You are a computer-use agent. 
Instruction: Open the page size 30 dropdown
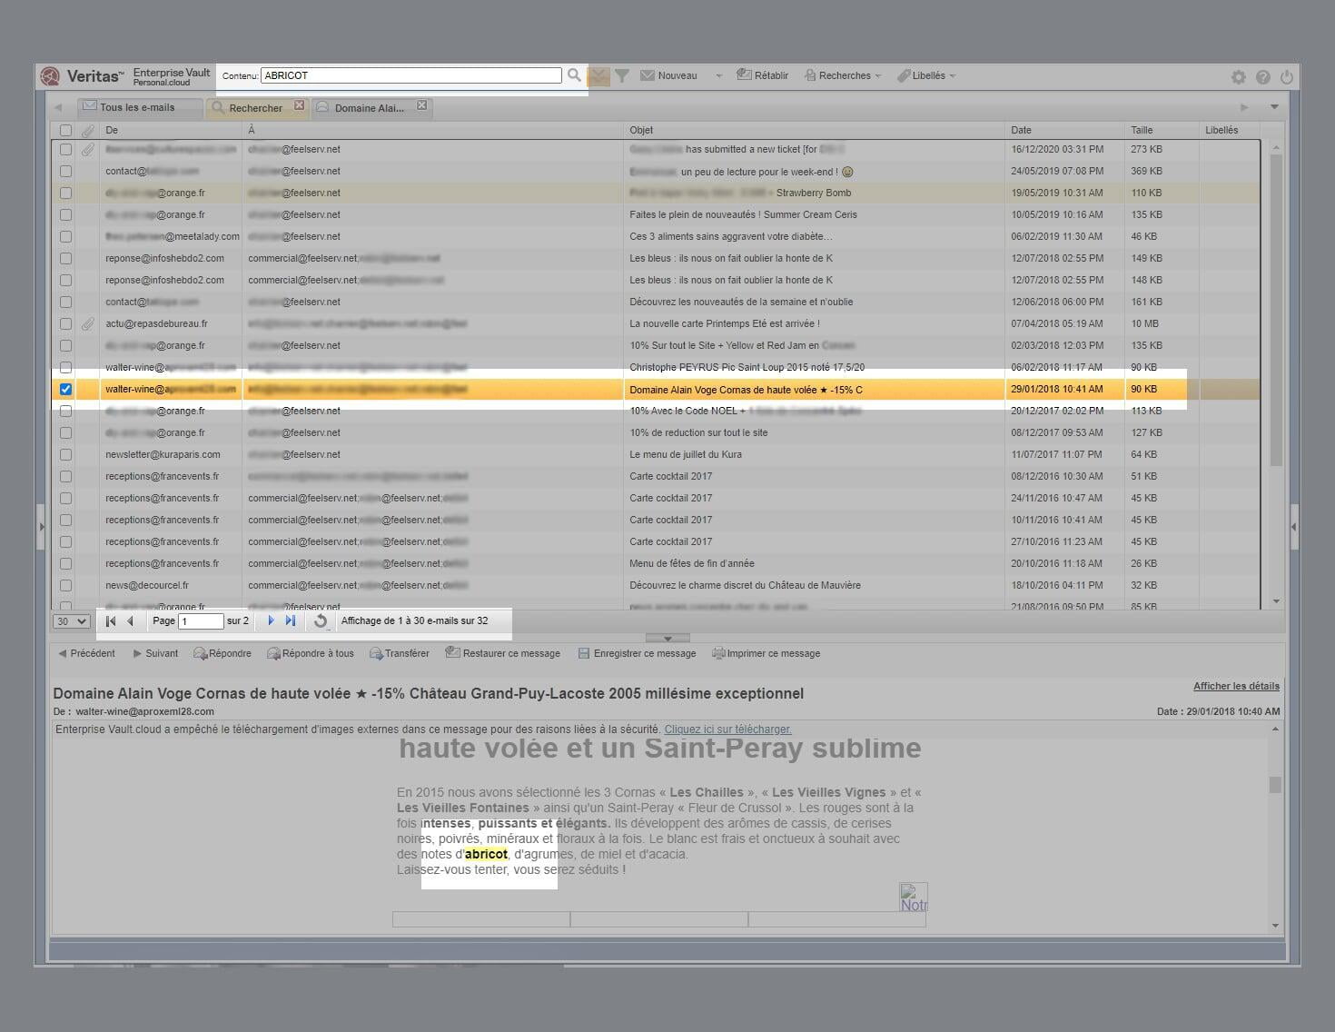coord(71,621)
